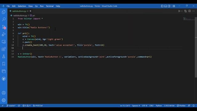Select language mode Python
The height and width of the screenshot is (111, 197).
pos(159,105)
